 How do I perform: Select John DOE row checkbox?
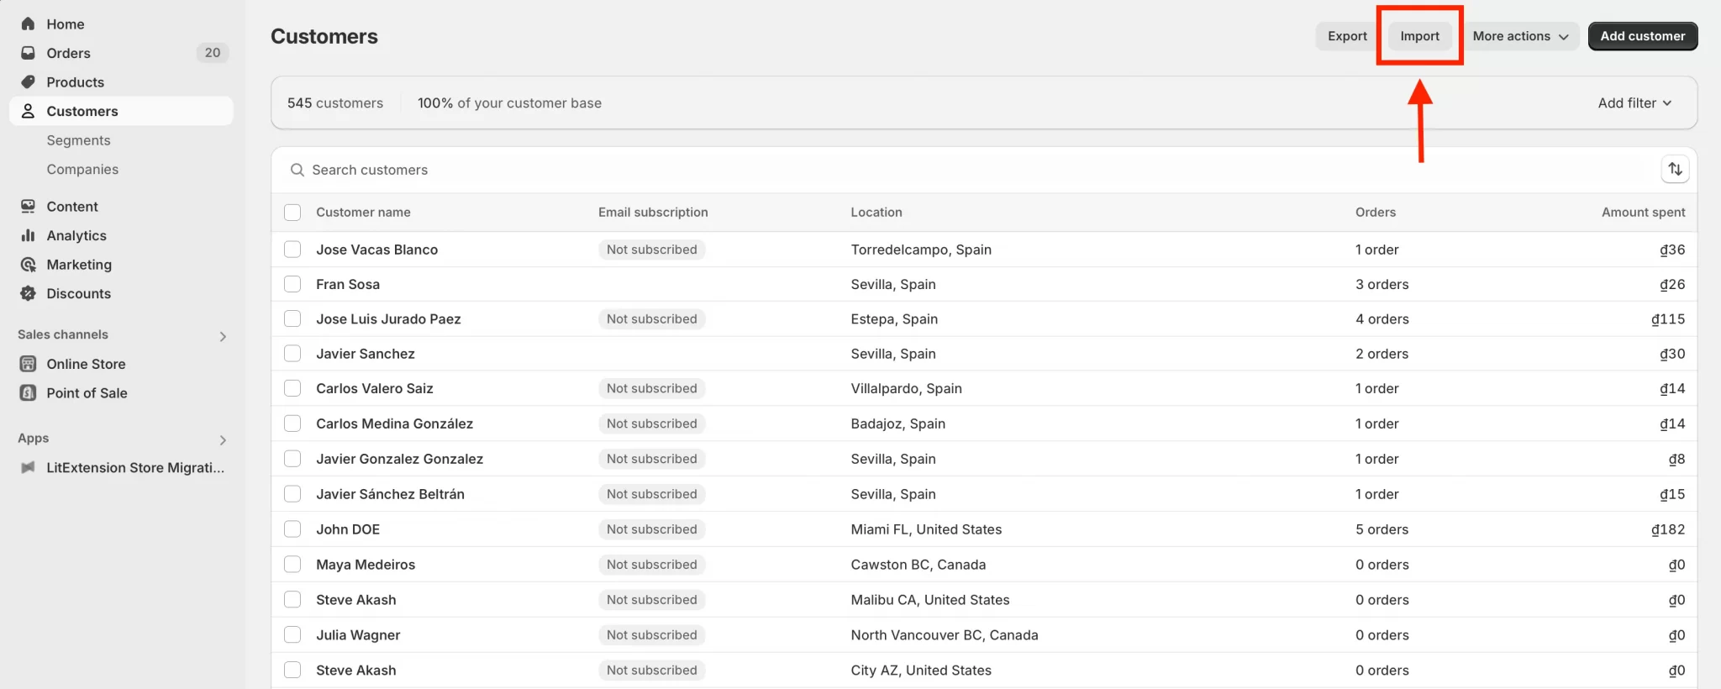pyautogui.click(x=292, y=529)
